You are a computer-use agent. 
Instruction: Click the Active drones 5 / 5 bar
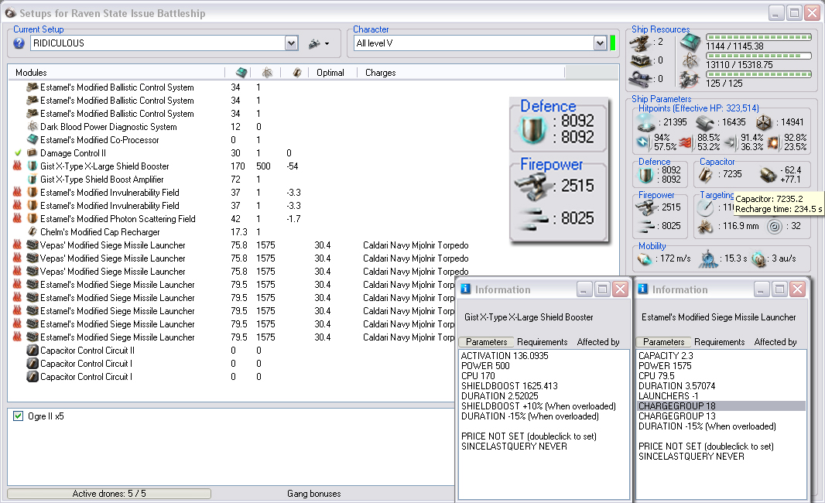coord(109,494)
